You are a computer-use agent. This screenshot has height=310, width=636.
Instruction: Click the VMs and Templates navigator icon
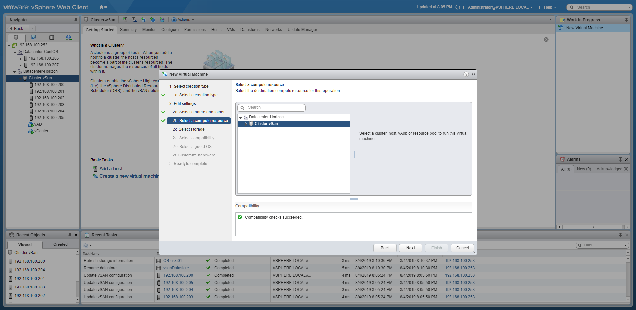(x=34, y=38)
